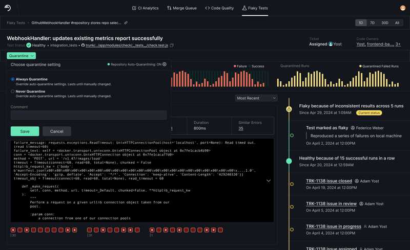Open TRK-1138 issue closed link
Viewport: 410px width, 250px height.
(x=329, y=181)
